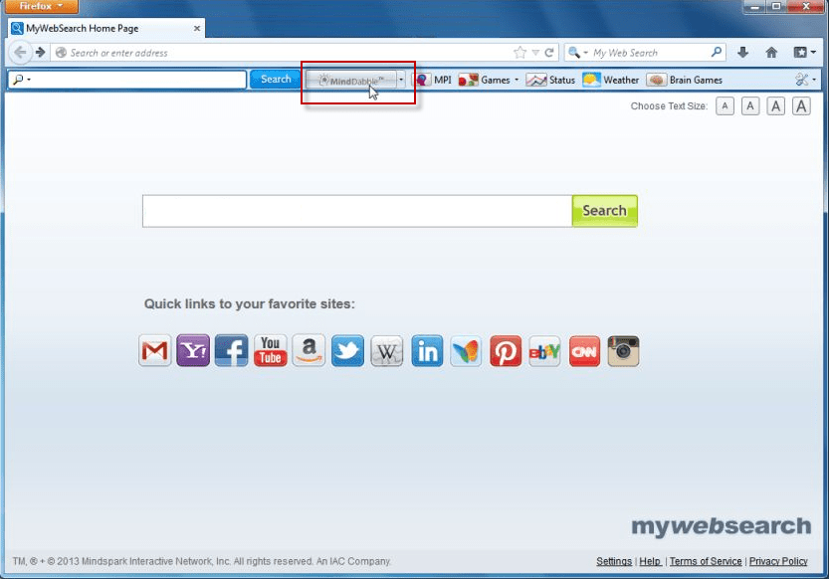Focus the main page search field

pos(357,211)
